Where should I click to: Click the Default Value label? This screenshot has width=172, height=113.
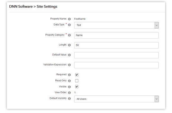pyautogui.click(x=59, y=55)
